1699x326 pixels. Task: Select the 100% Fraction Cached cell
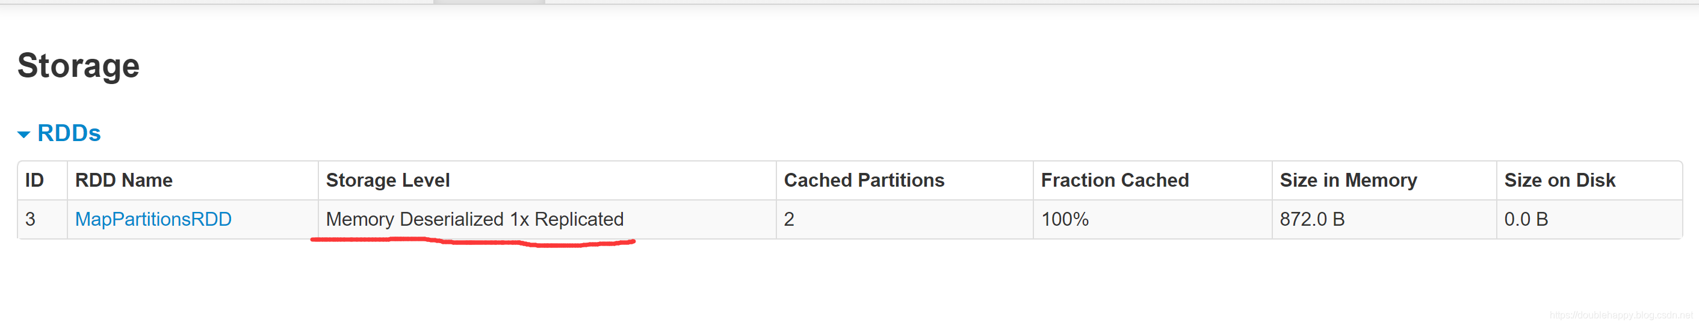[x=1153, y=219]
